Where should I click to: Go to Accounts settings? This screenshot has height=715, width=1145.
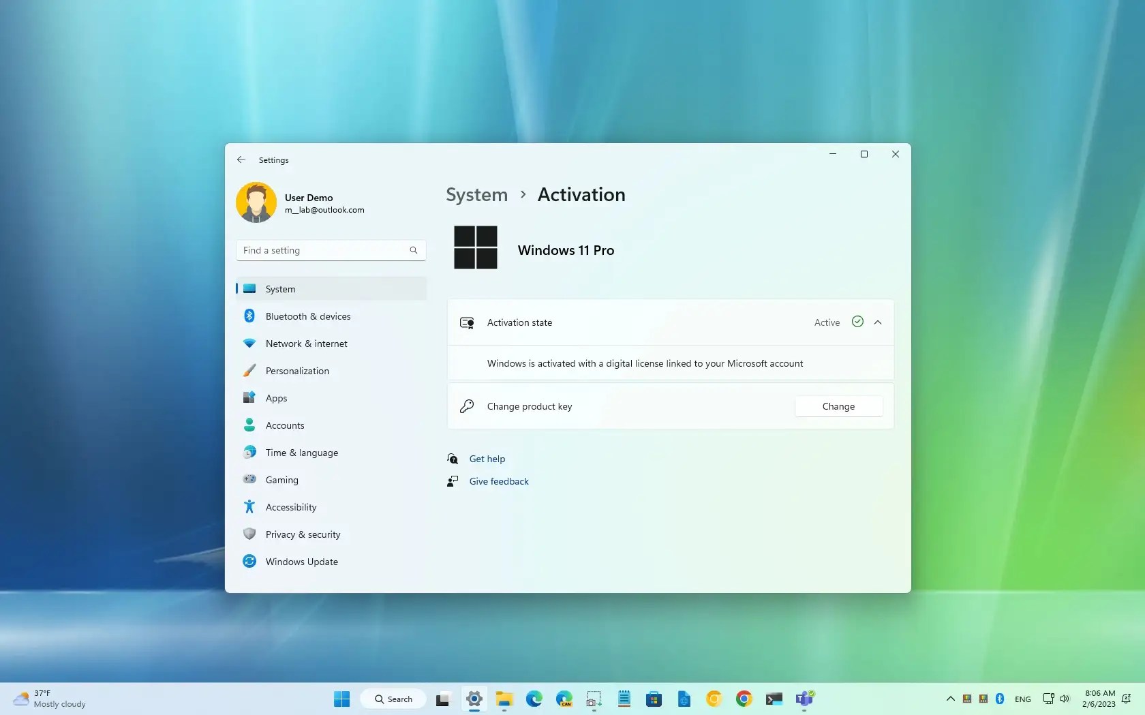click(x=285, y=425)
